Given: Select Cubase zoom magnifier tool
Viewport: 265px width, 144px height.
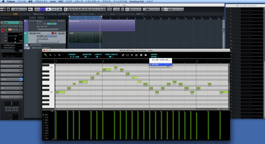Looking at the screenshot, I should tap(82, 10).
